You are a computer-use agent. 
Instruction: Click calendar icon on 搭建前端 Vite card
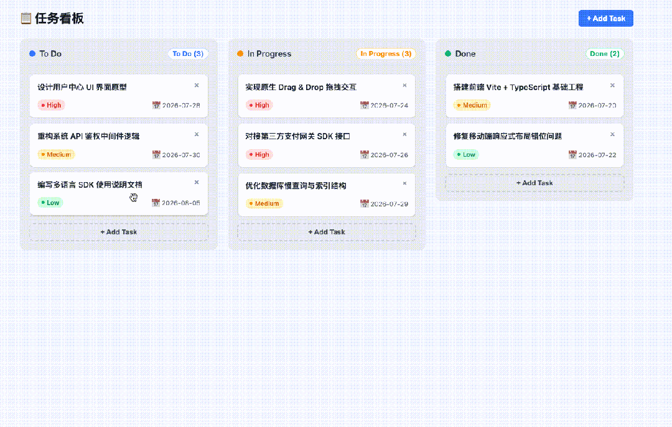tap(572, 105)
